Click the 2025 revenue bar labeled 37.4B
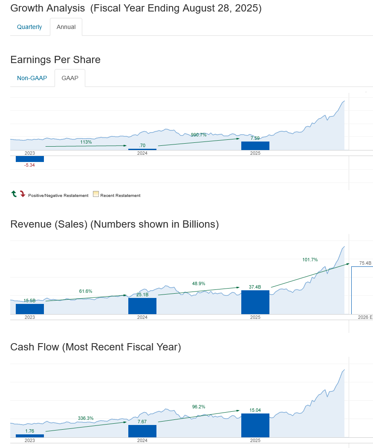This screenshot has width=373, height=448. (255, 302)
